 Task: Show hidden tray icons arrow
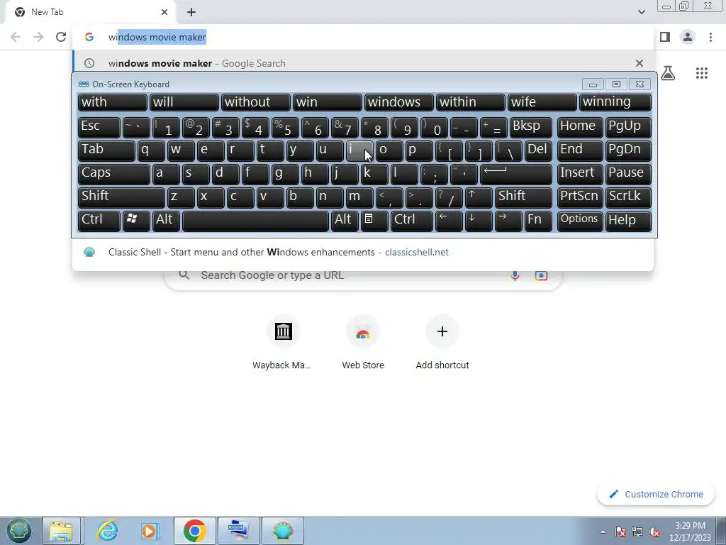(x=603, y=532)
